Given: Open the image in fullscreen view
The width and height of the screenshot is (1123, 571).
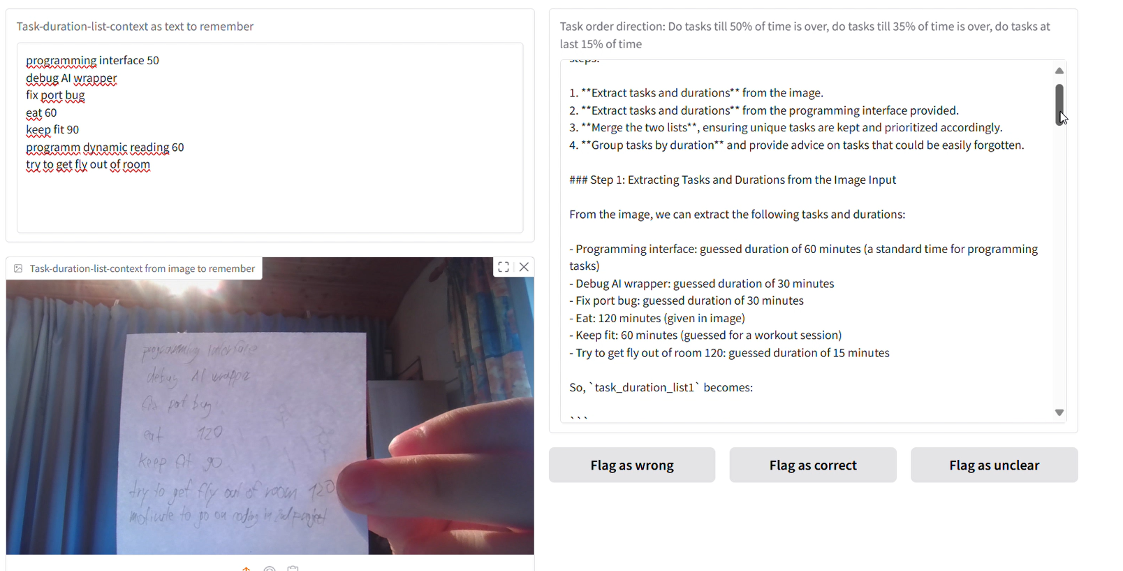Looking at the screenshot, I should pyautogui.click(x=504, y=267).
